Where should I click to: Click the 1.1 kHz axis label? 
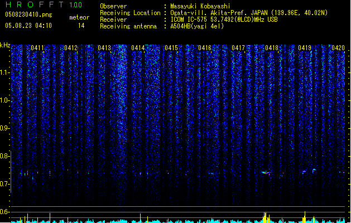(x=5, y=72)
